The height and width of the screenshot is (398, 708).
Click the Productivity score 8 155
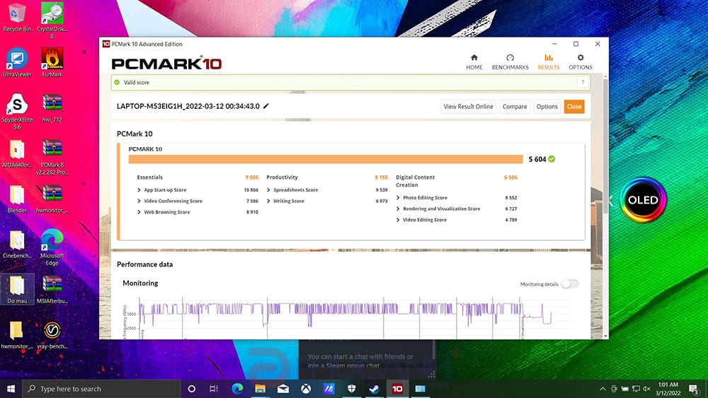point(381,177)
